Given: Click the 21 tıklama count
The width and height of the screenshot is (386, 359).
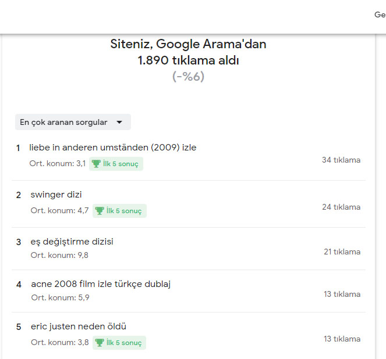Looking at the screenshot, I should [x=342, y=252].
